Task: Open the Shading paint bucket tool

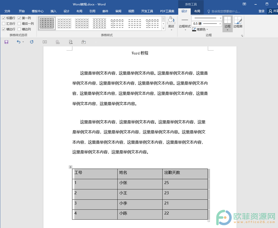Action: point(171,20)
